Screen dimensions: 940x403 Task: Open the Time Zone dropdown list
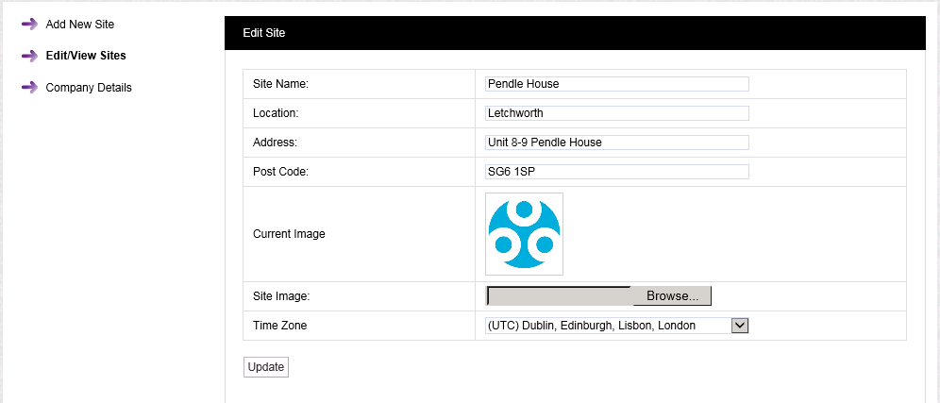pyautogui.click(x=608, y=326)
